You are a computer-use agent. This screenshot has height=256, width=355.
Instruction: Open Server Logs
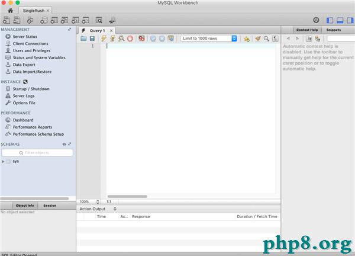(24, 95)
